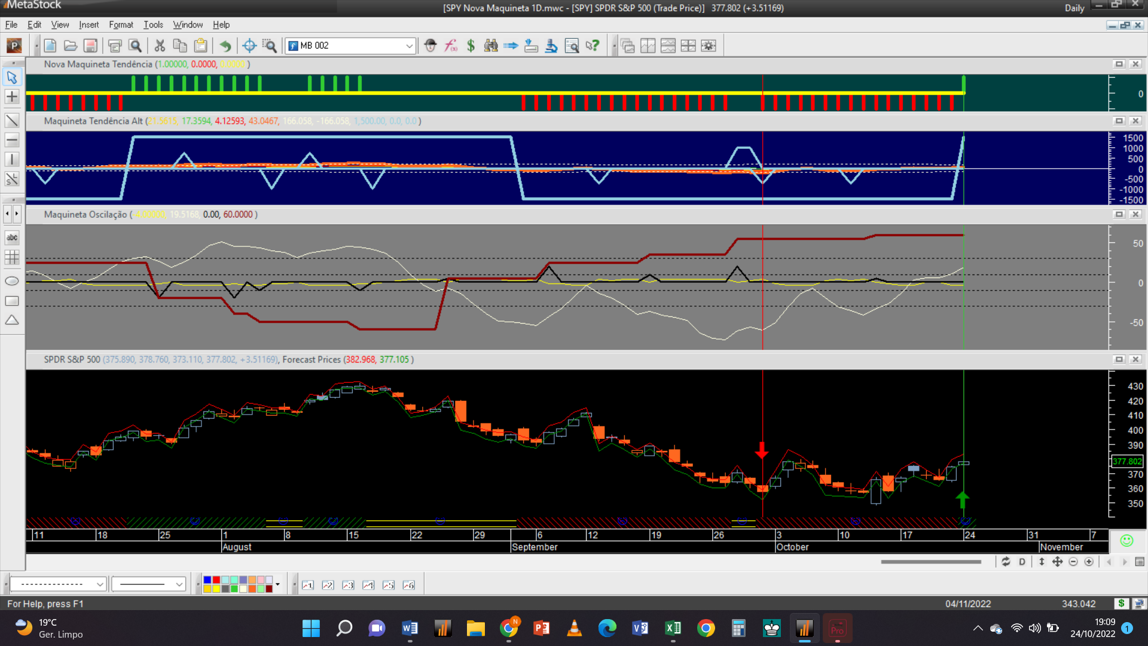Click the green dollar sign toolbar icon

click(x=471, y=45)
